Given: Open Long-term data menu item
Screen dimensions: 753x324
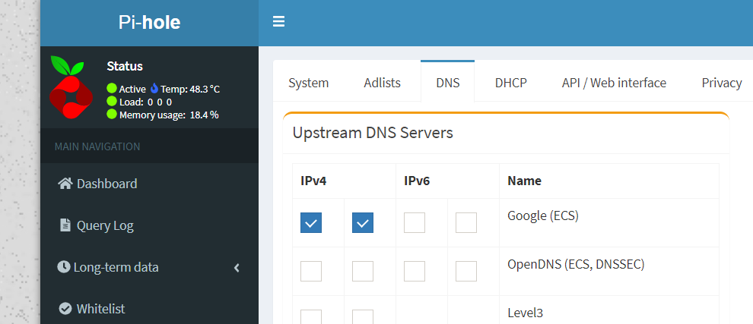Looking at the screenshot, I should coord(149,267).
